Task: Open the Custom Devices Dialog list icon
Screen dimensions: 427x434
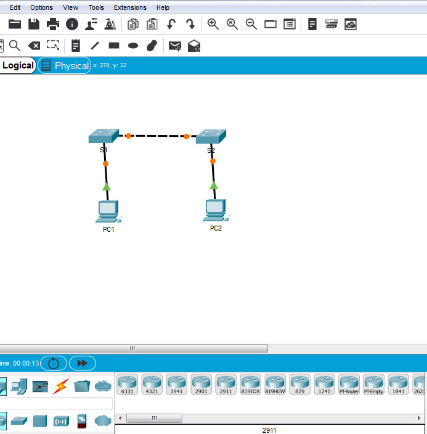Action: 290,24
